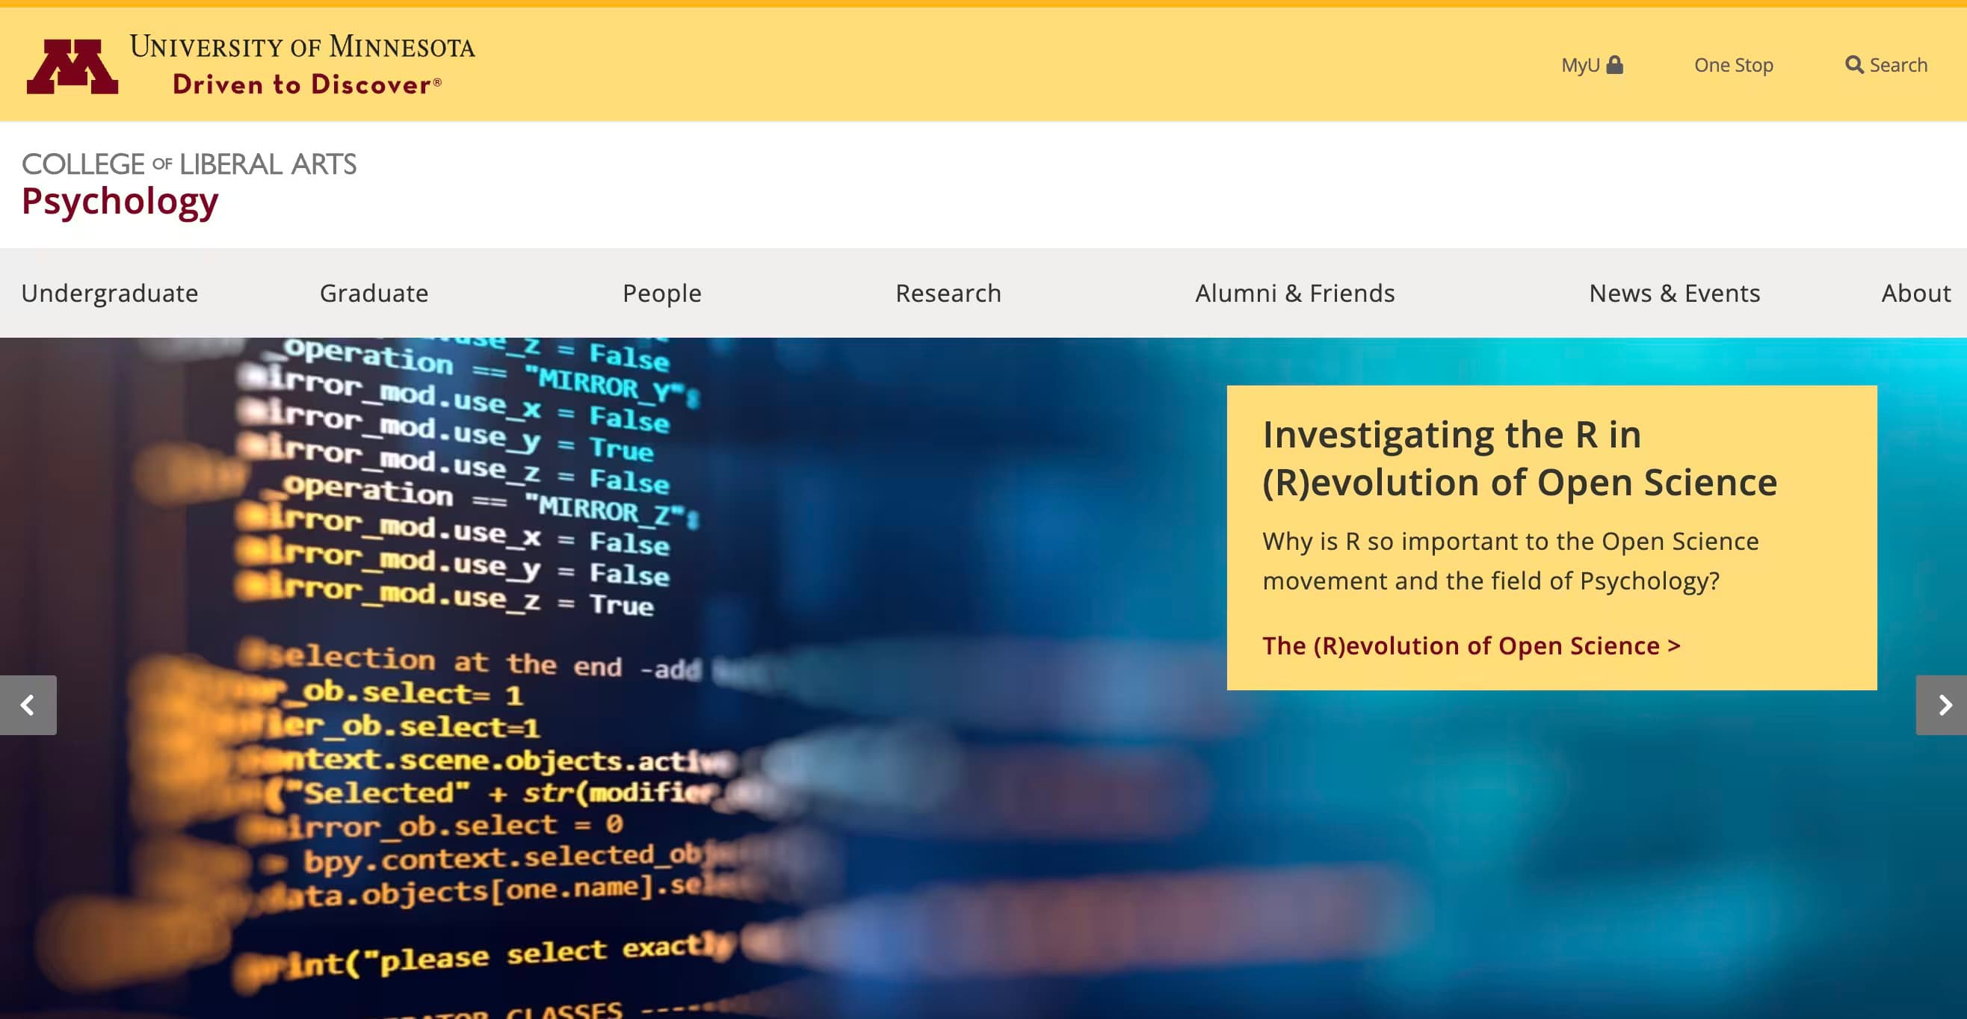
Task: Open College of Liberal Arts link
Action: [x=188, y=164]
